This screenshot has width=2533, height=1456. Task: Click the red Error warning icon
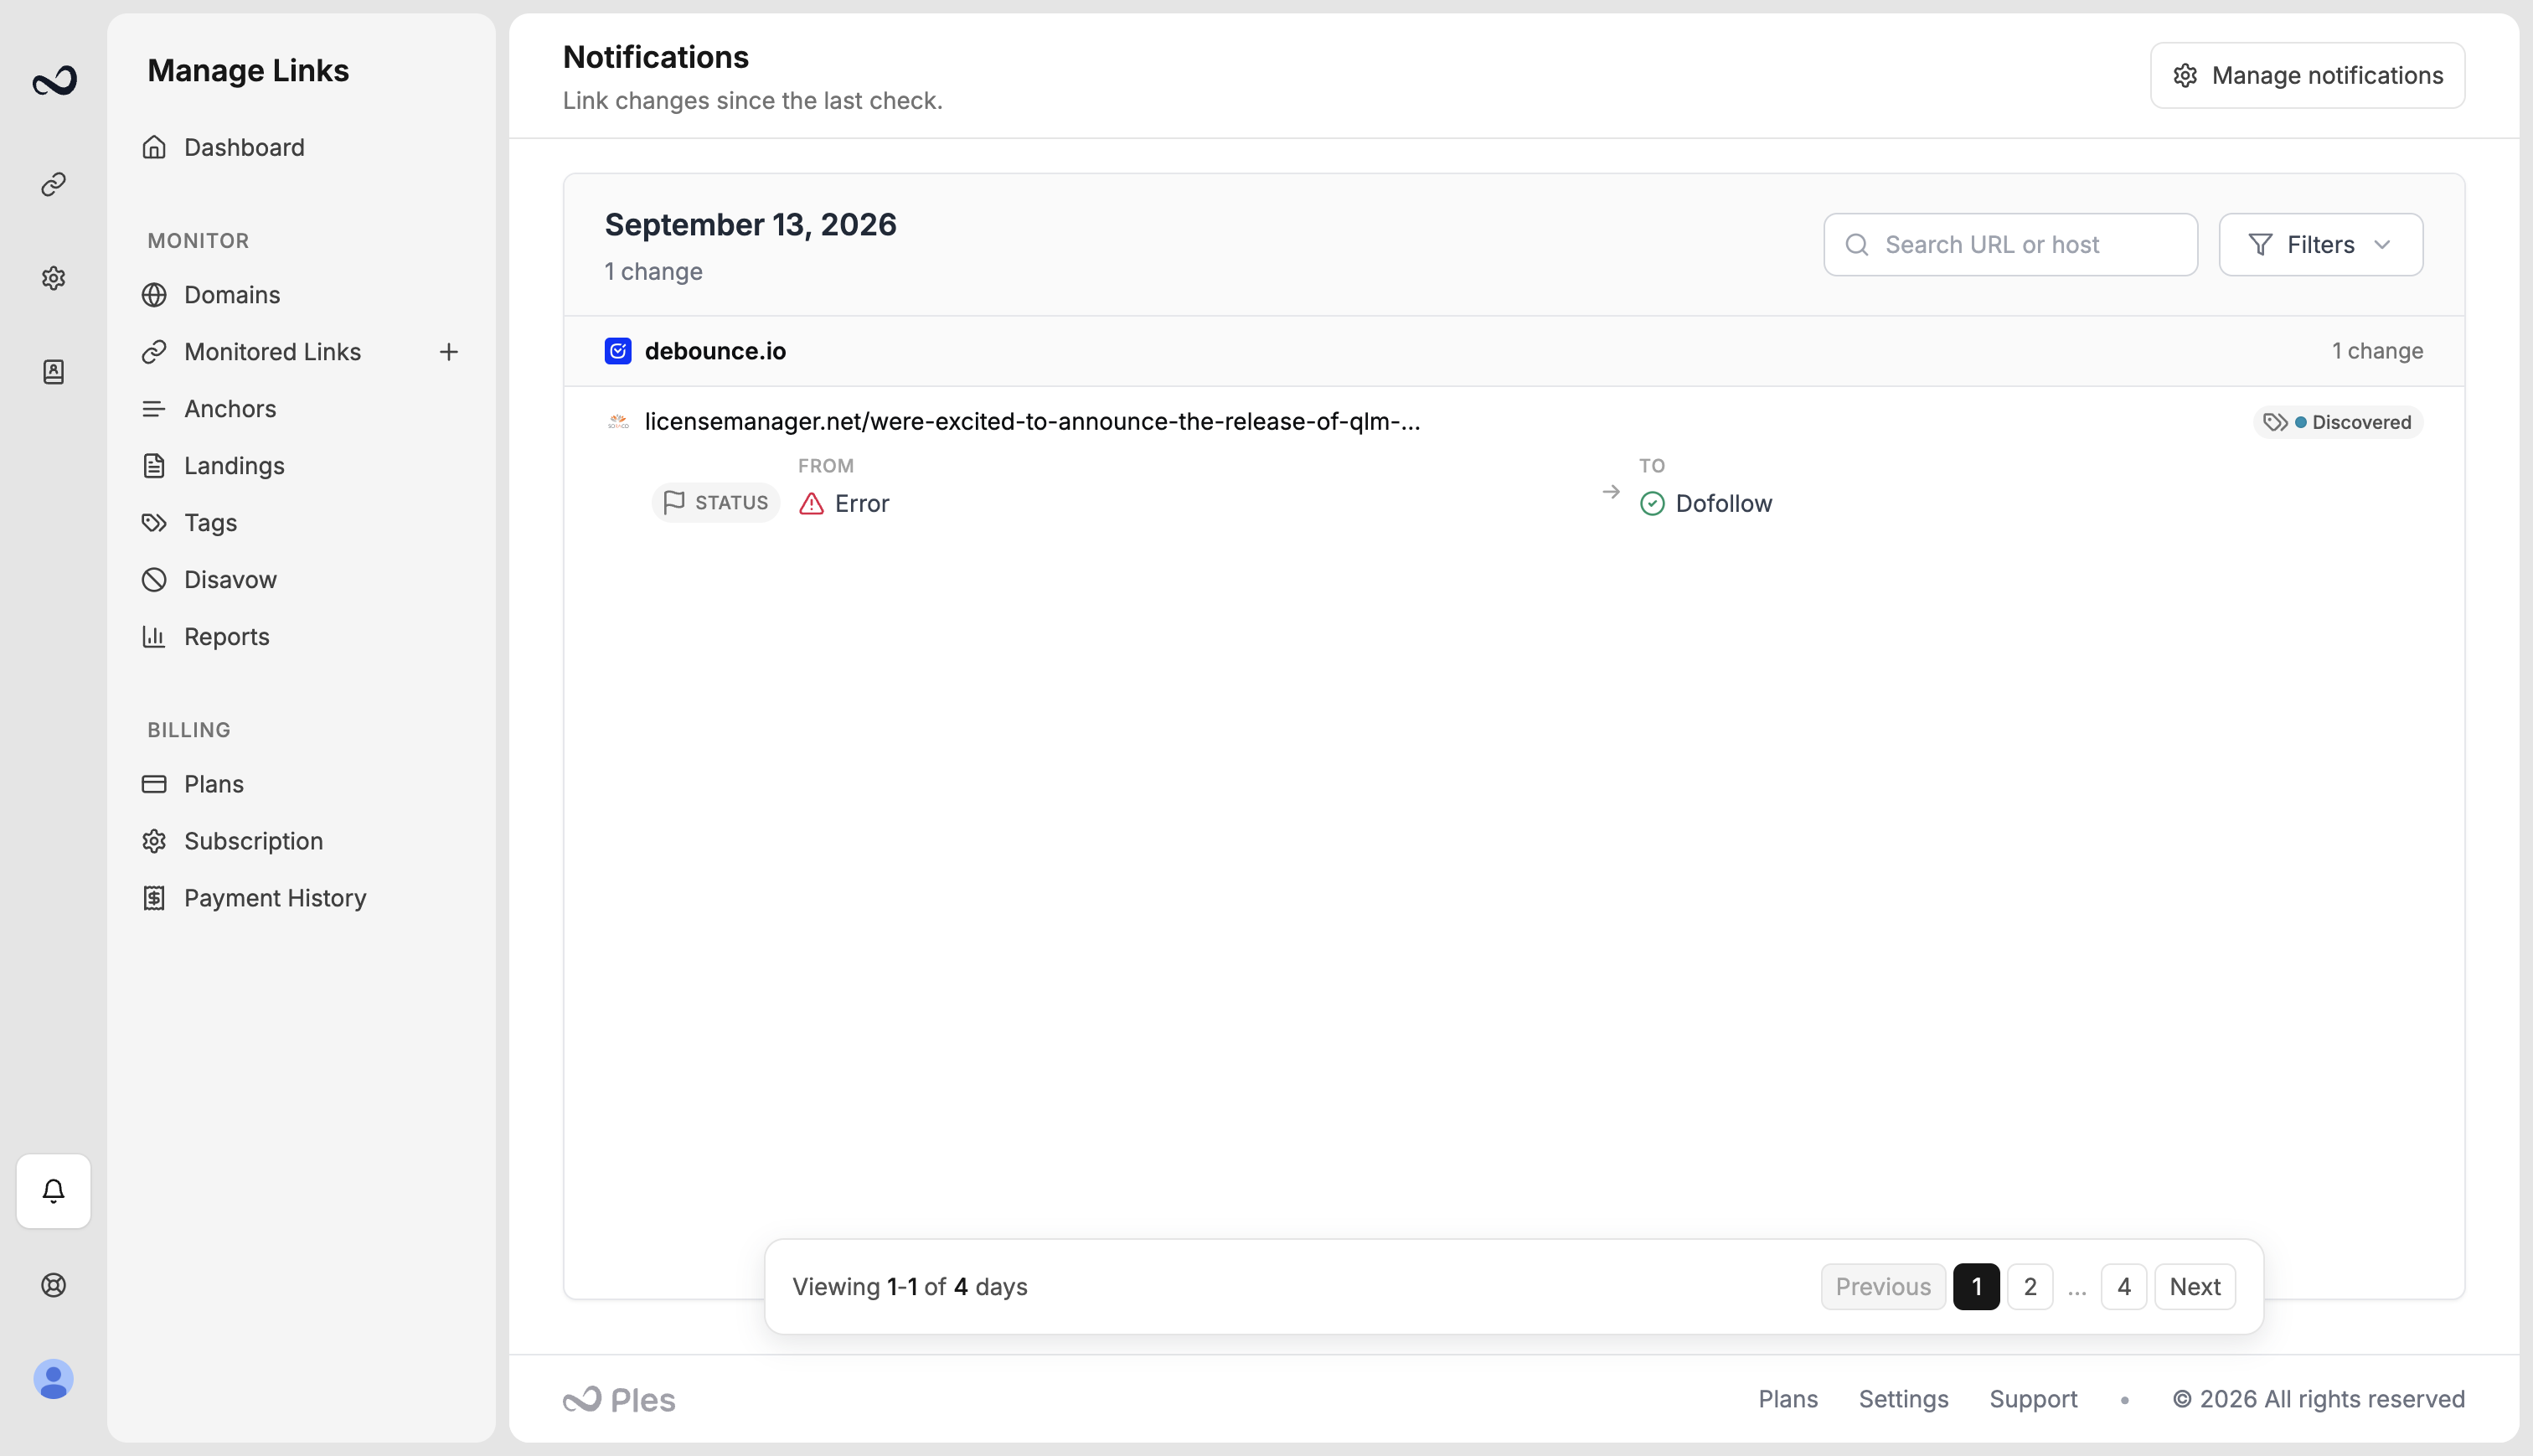click(812, 503)
